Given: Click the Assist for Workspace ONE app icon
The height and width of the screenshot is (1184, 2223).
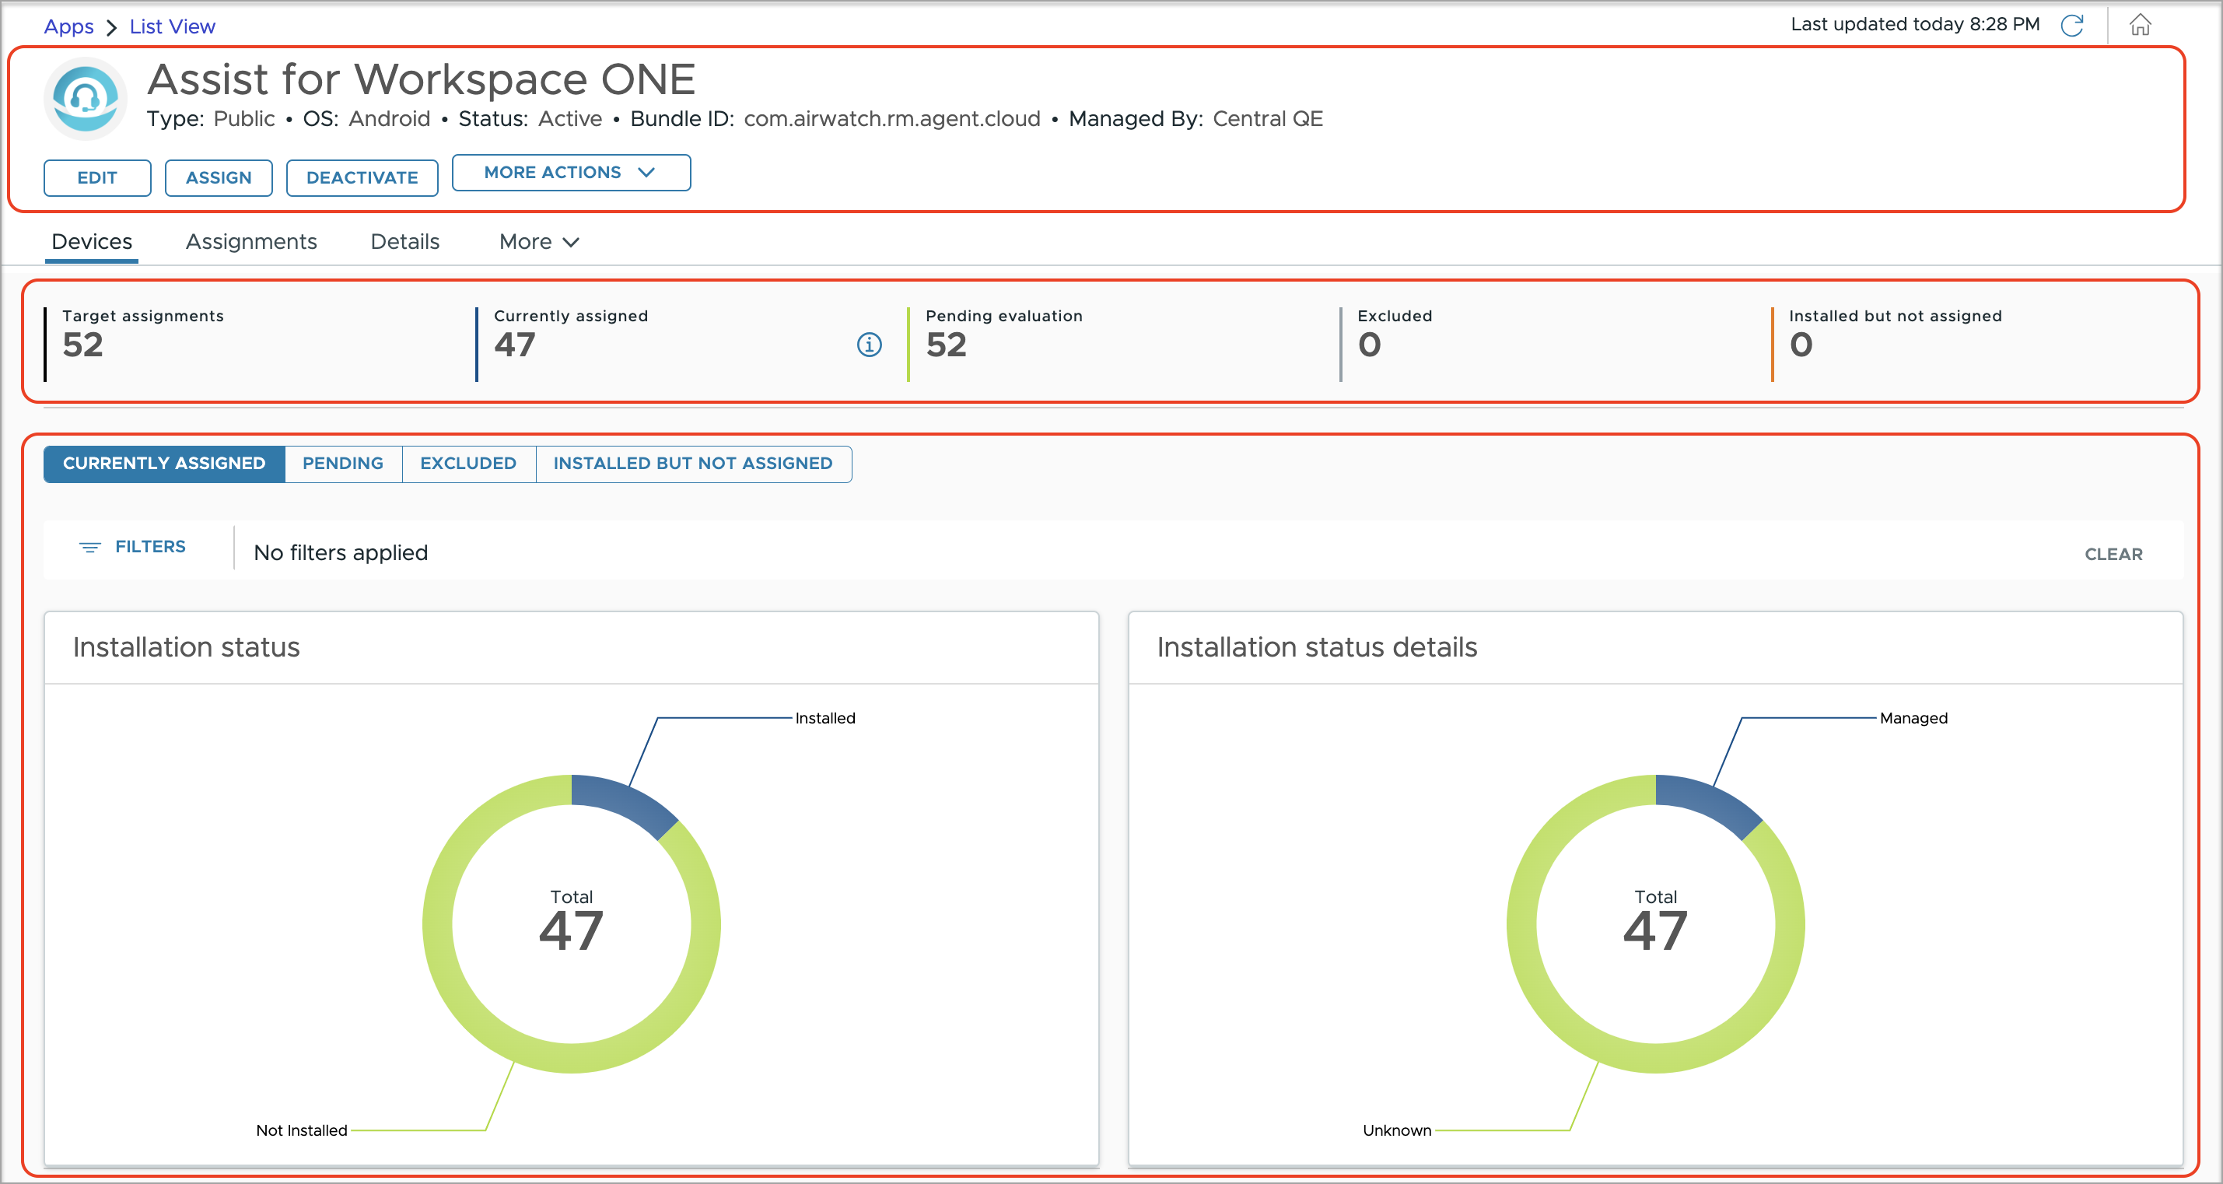Looking at the screenshot, I should 86,98.
